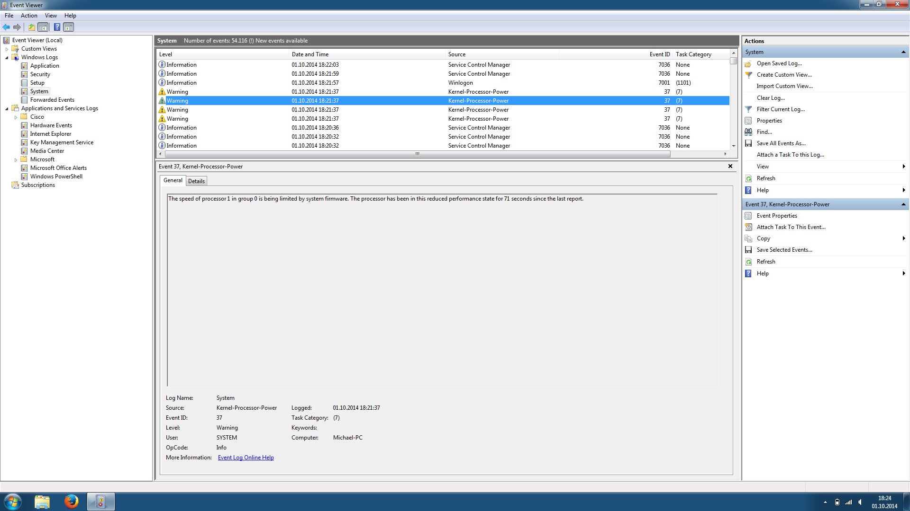Switch to the Details tab
The image size is (910, 511).
point(196,181)
